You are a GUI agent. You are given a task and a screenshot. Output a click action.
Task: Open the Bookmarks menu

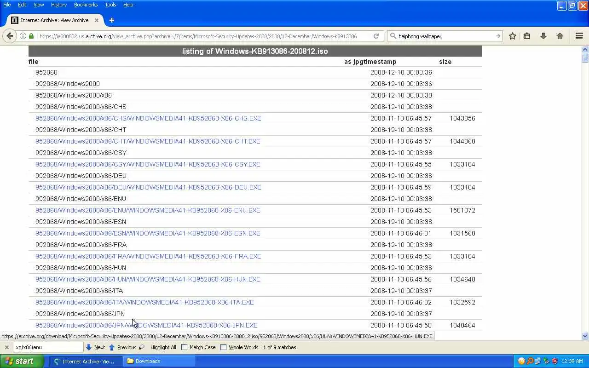pyautogui.click(x=86, y=5)
